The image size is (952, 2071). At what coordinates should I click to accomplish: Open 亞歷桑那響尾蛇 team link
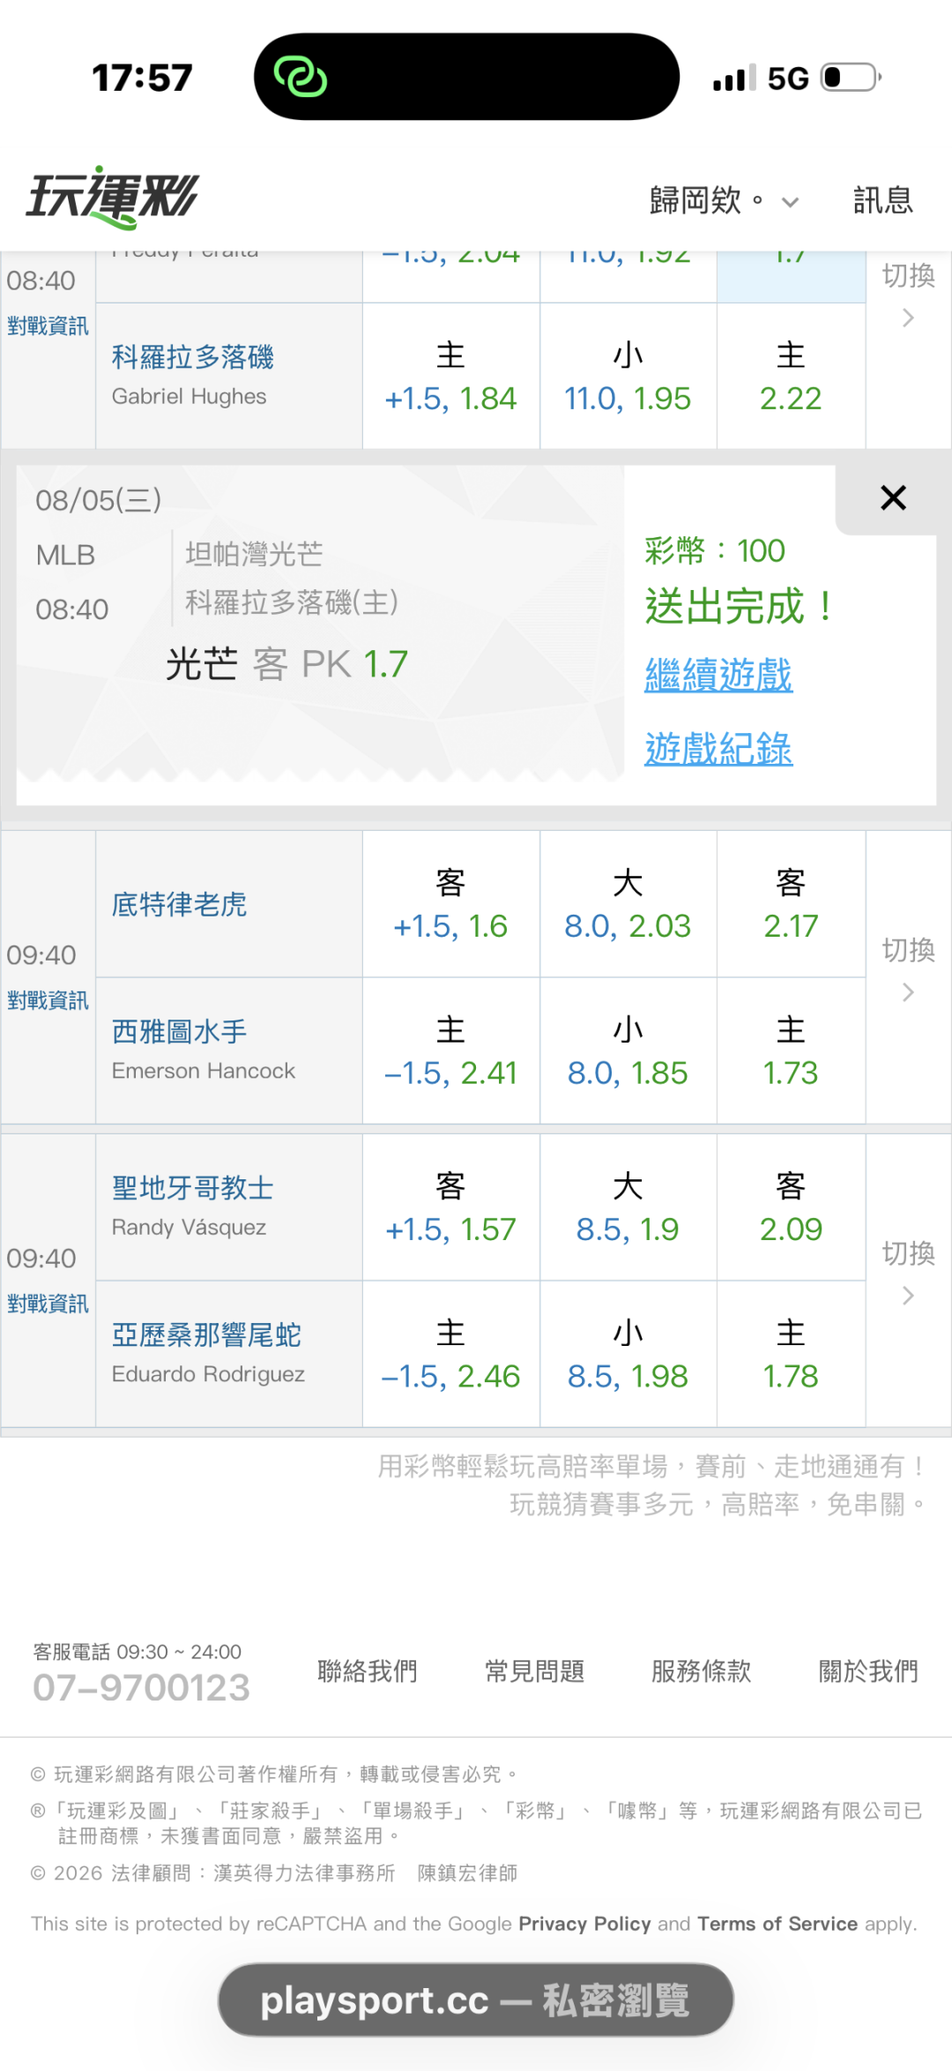[x=206, y=1335]
